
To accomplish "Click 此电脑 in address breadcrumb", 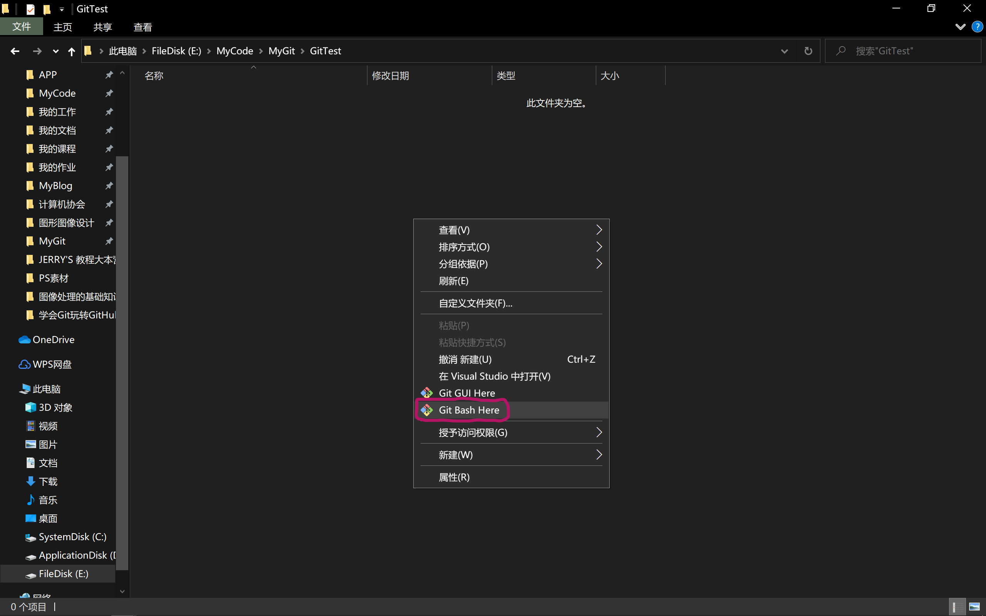I will (x=122, y=51).
